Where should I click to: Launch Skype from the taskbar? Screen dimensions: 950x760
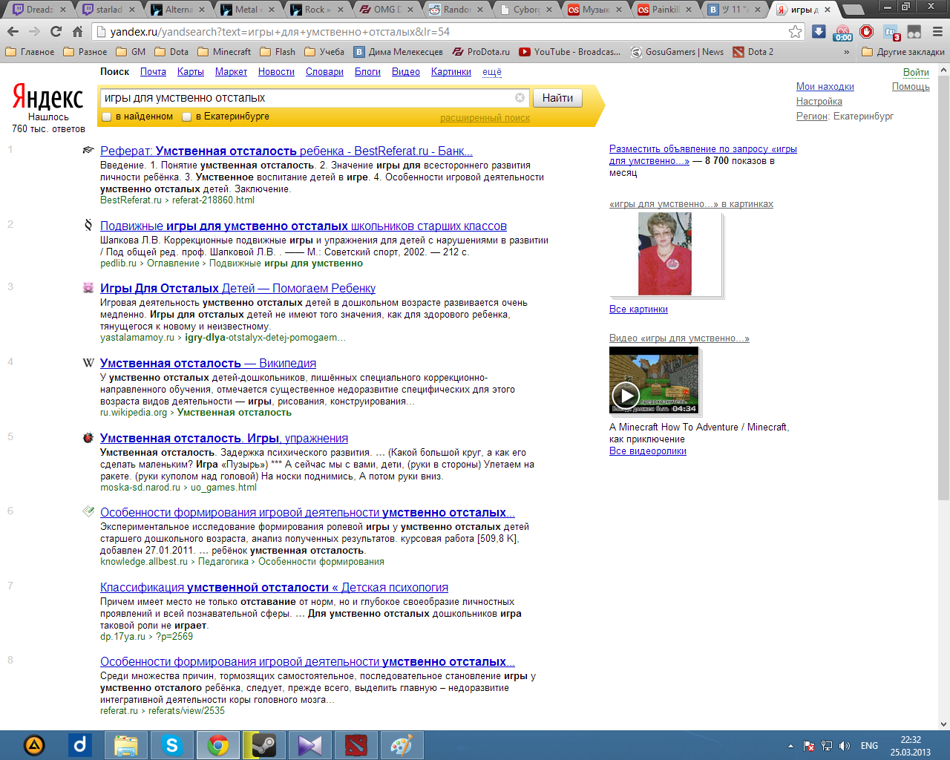coord(171,745)
